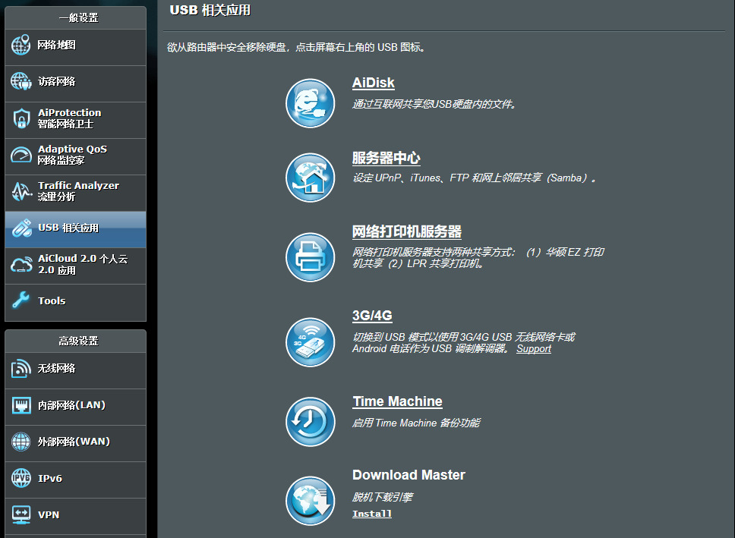The width and height of the screenshot is (735, 538).
Task: Go to AiProtection 智能网络卫士 page
Action: (75, 121)
